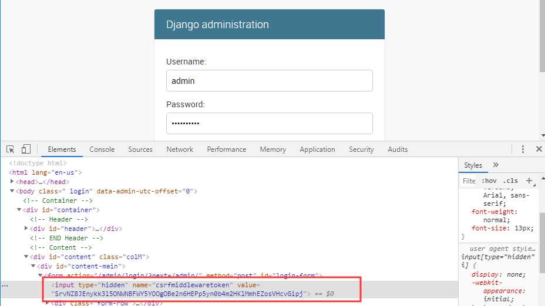The height and width of the screenshot is (306, 545).
Task: Select the Header comment line
Action: coord(59,219)
